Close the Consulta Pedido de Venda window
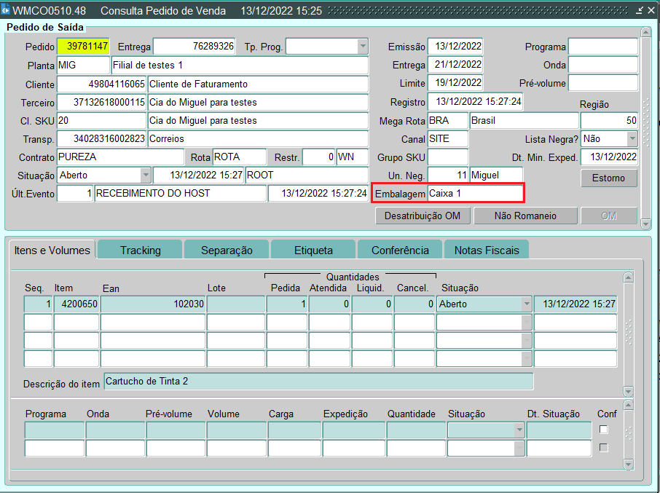660x493 pixels. [651, 10]
